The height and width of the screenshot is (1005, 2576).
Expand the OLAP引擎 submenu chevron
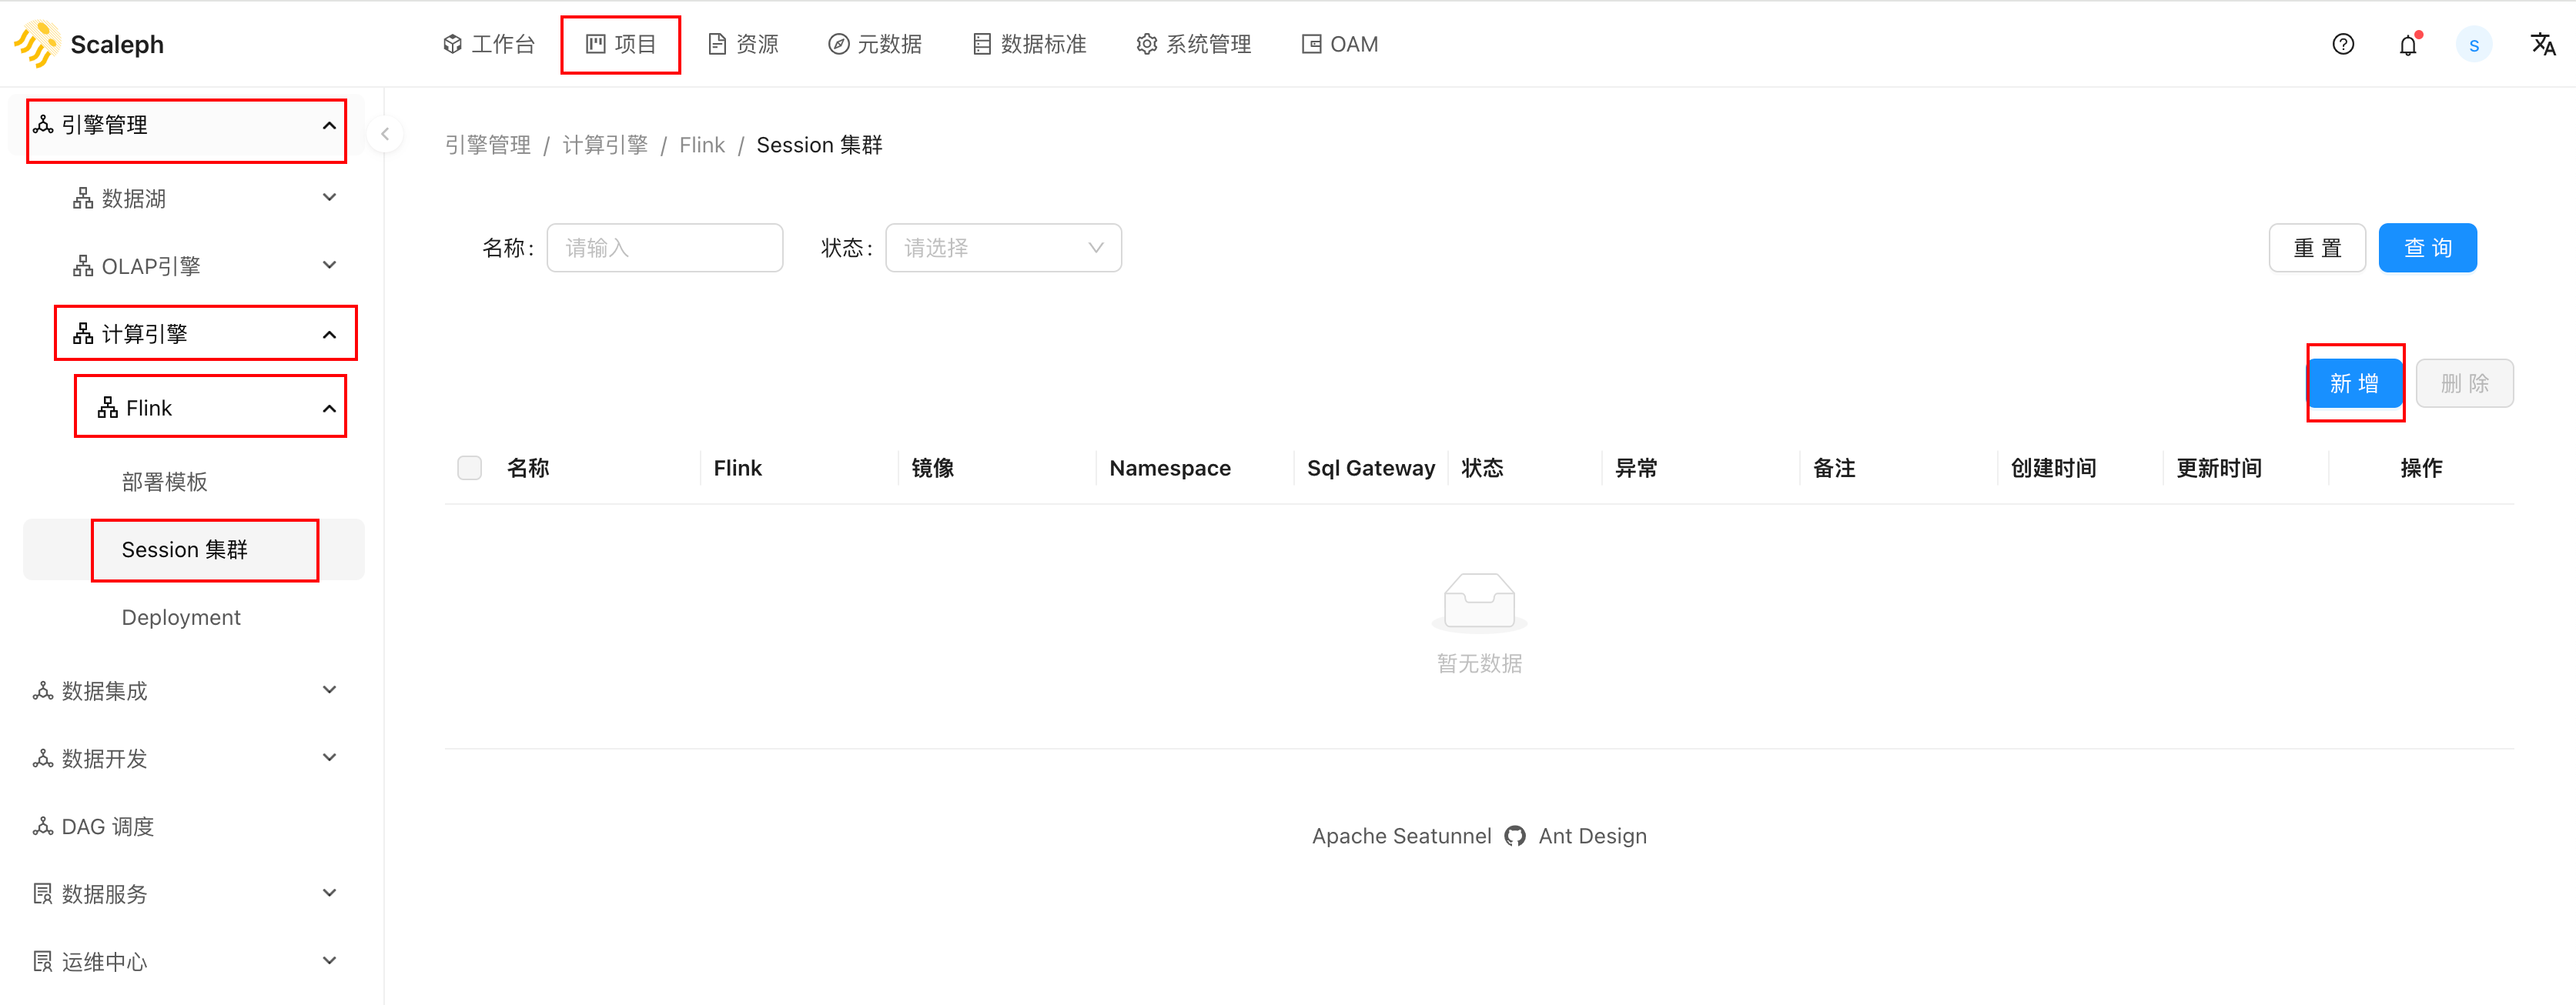click(x=329, y=266)
